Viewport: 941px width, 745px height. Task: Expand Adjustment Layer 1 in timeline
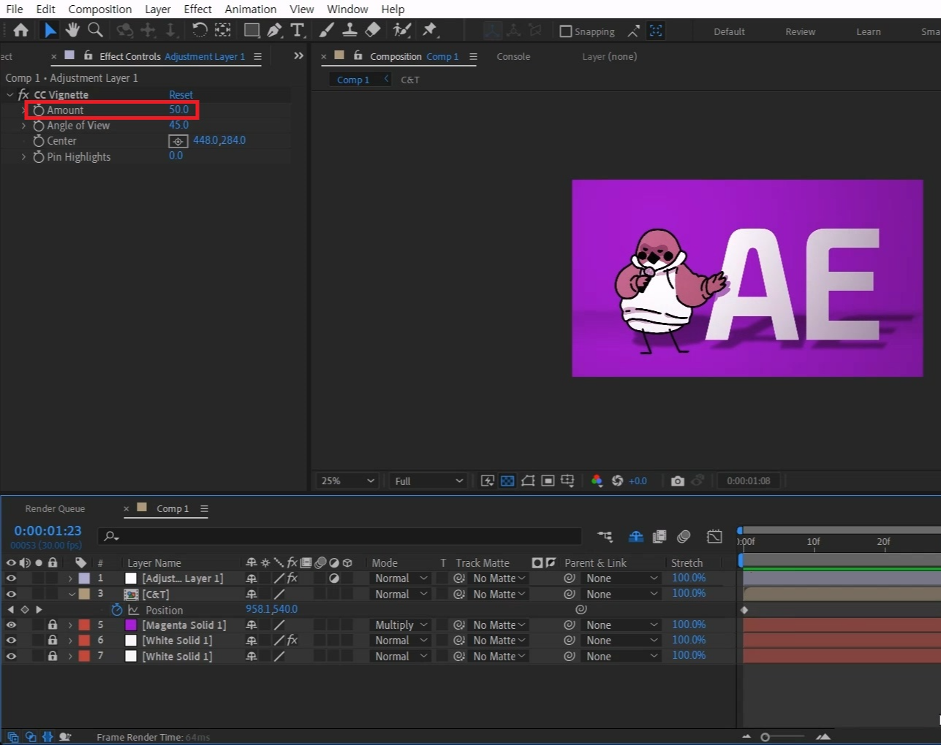click(70, 578)
